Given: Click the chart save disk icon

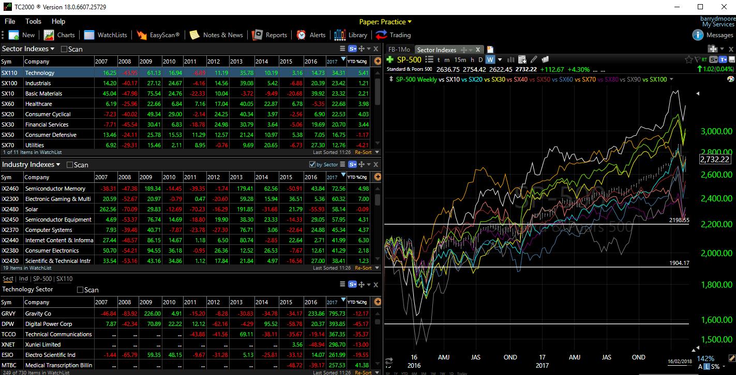Looking at the screenshot, I should 731,60.
